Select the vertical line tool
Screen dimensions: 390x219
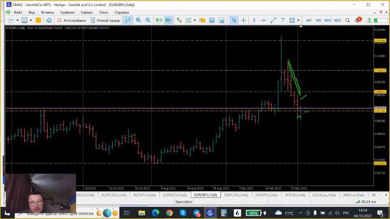click(x=254, y=20)
